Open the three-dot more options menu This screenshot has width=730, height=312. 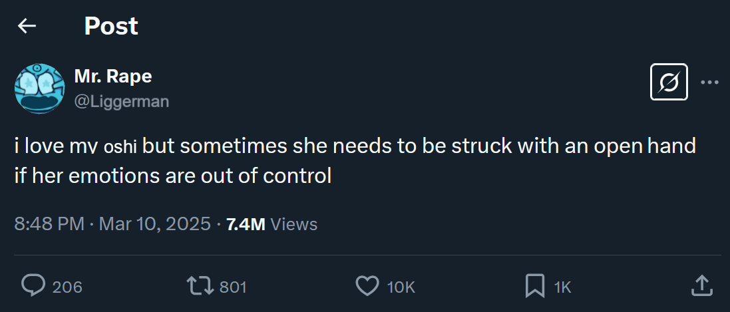pos(709,83)
